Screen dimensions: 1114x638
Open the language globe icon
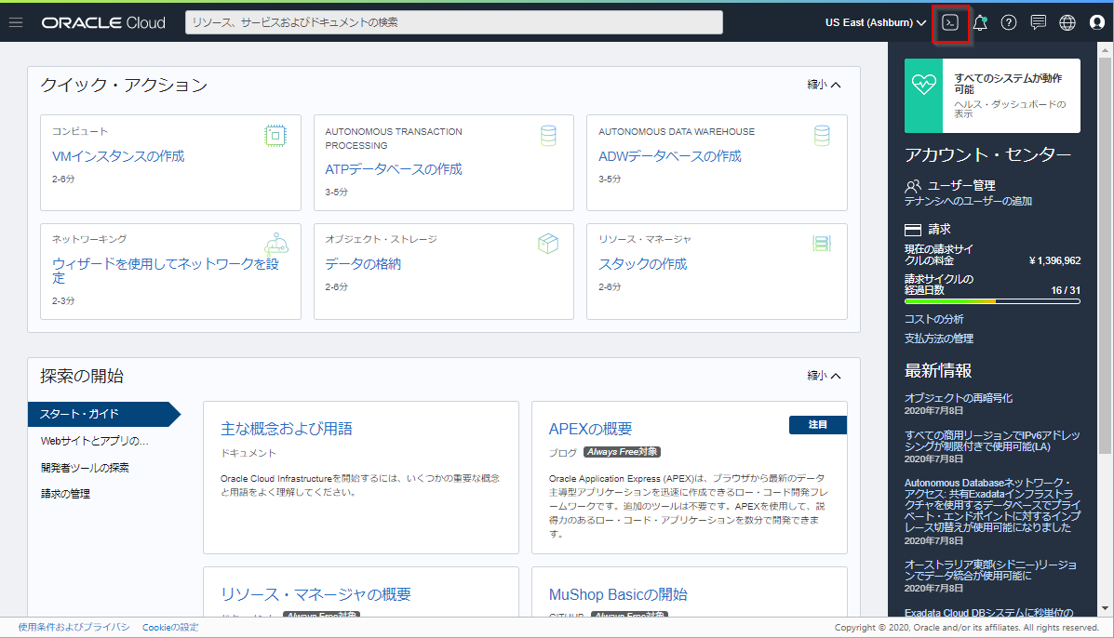click(x=1067, y=23)
